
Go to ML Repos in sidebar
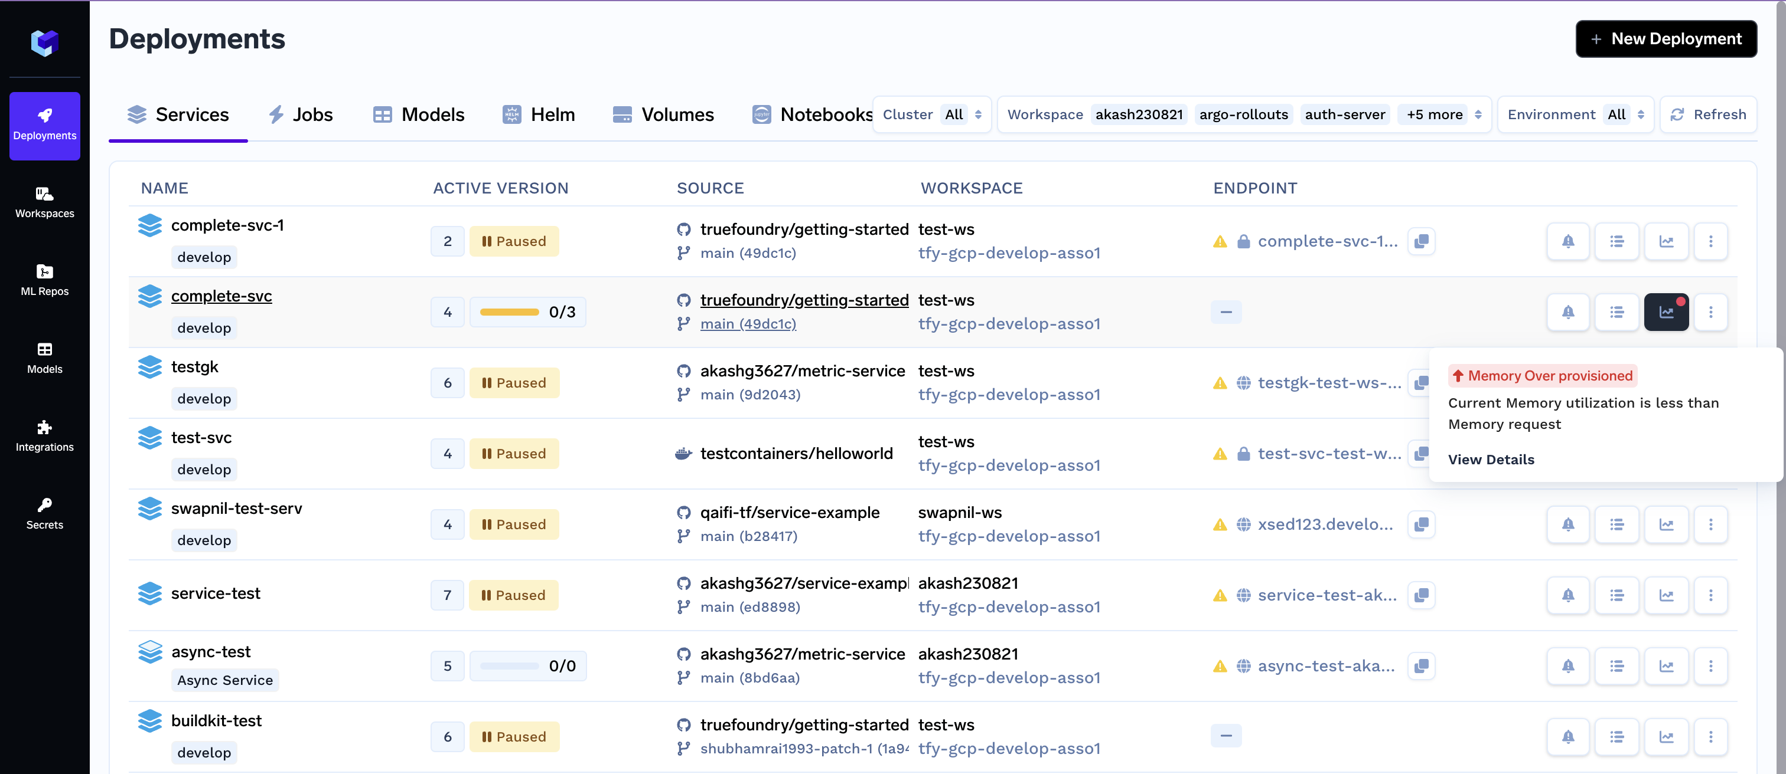pyautogui.click(x=44, y=280)
